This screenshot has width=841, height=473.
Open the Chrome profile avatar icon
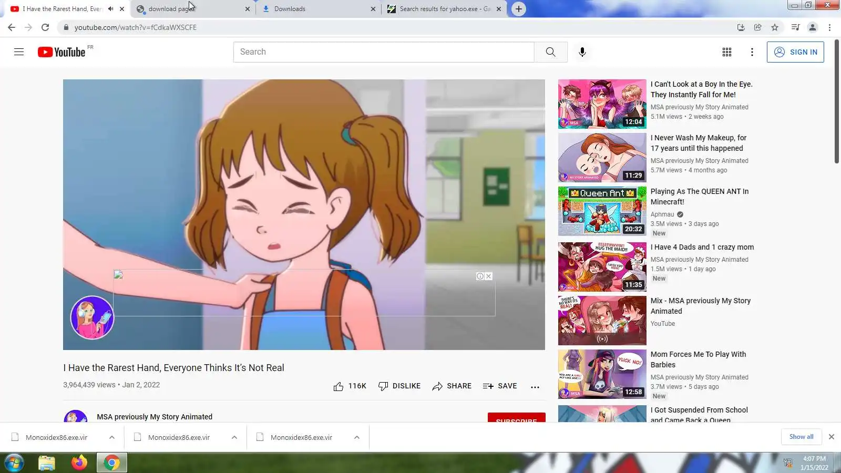tap(813, 27)
